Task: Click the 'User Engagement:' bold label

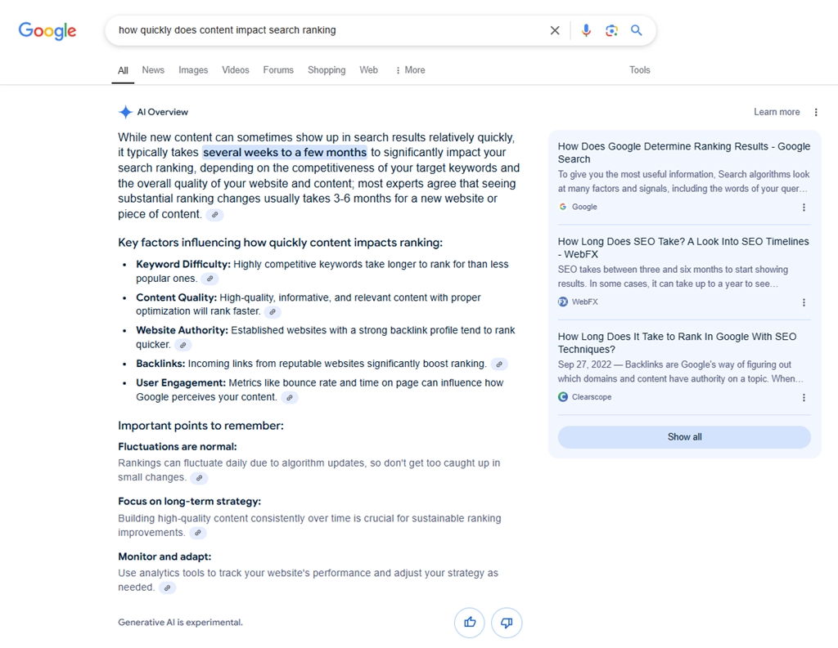Action: pyautogui.click(x=181, y=383)
